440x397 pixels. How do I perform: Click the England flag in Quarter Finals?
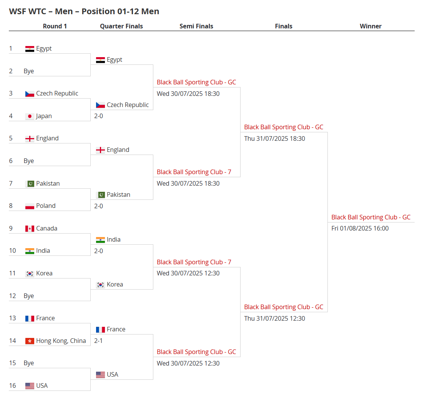coord(100,150)
